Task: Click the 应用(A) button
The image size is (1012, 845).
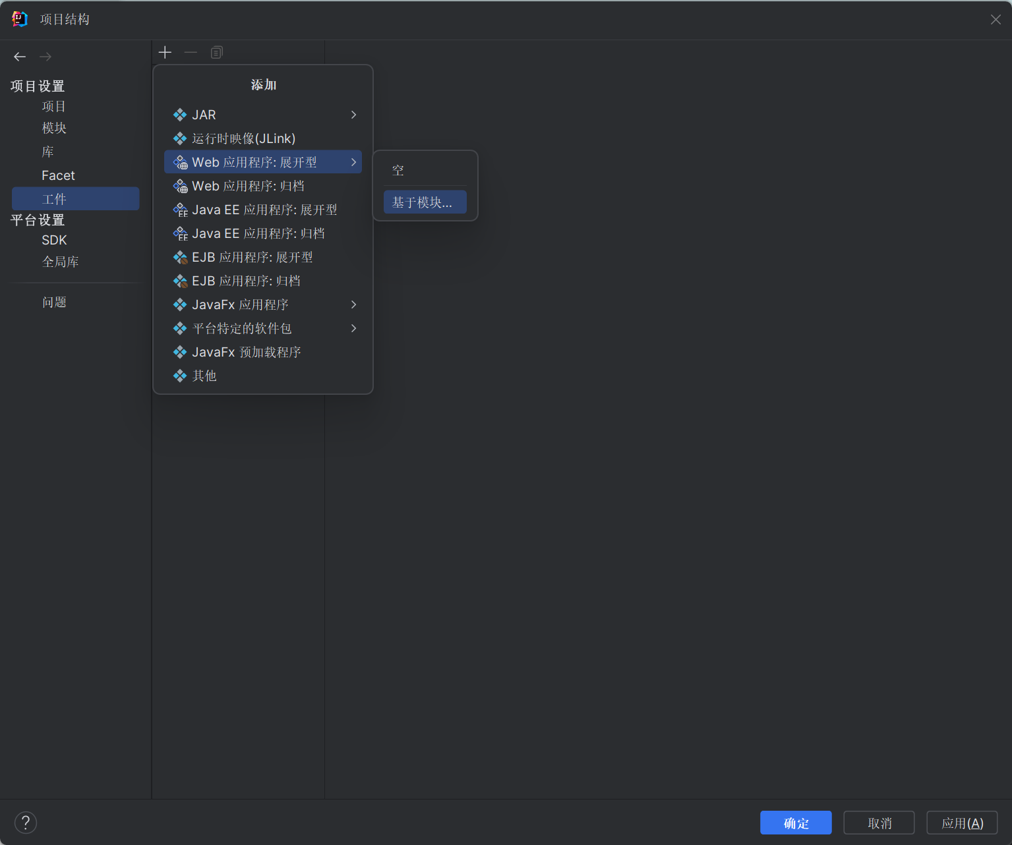Action: (x=962, y=823)
